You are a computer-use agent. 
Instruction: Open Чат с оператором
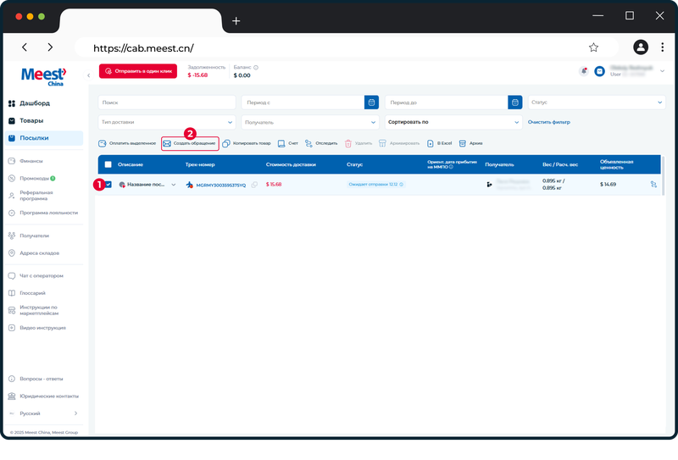point(36,276)
